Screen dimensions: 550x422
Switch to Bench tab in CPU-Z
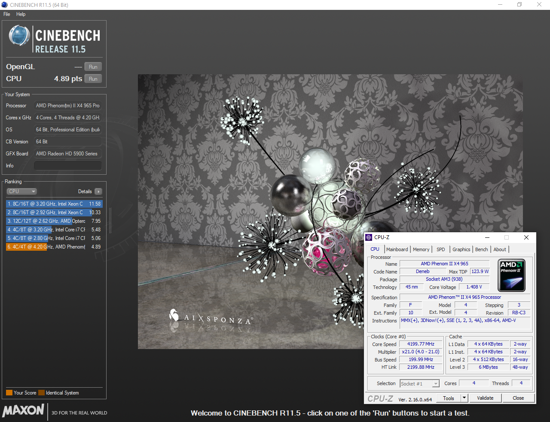482,249
